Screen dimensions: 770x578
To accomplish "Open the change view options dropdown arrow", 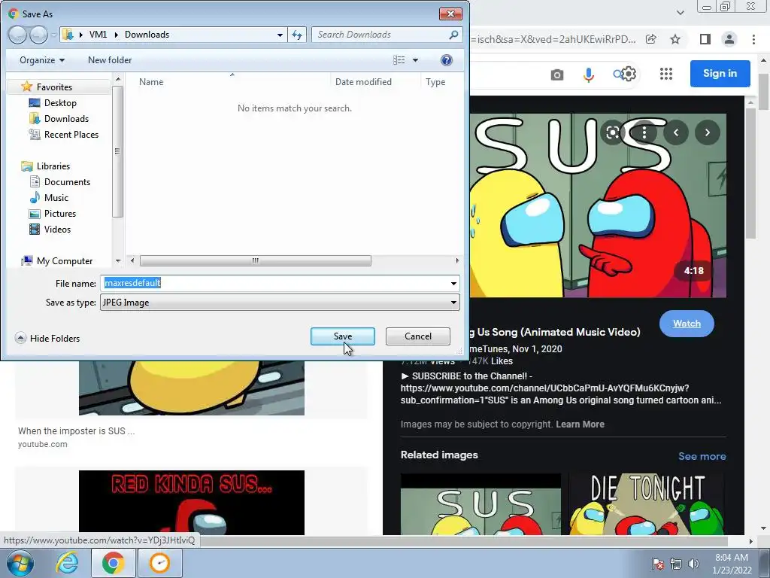I will (415, 60).
